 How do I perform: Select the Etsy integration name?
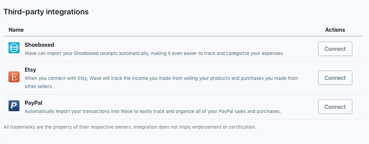[30, 70]
